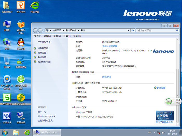Viewport: 182px width, 136px height.
Task: Click the refresh button beside the address bar
Action: coord(133,30)
